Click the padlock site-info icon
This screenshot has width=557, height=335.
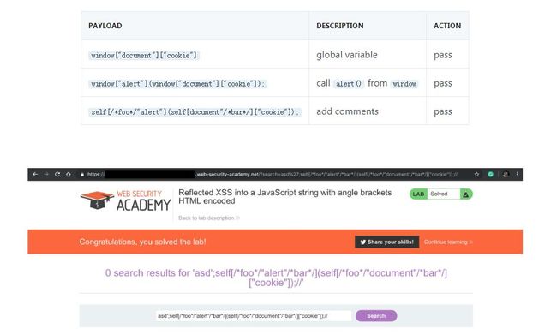[x=82, y=175]
